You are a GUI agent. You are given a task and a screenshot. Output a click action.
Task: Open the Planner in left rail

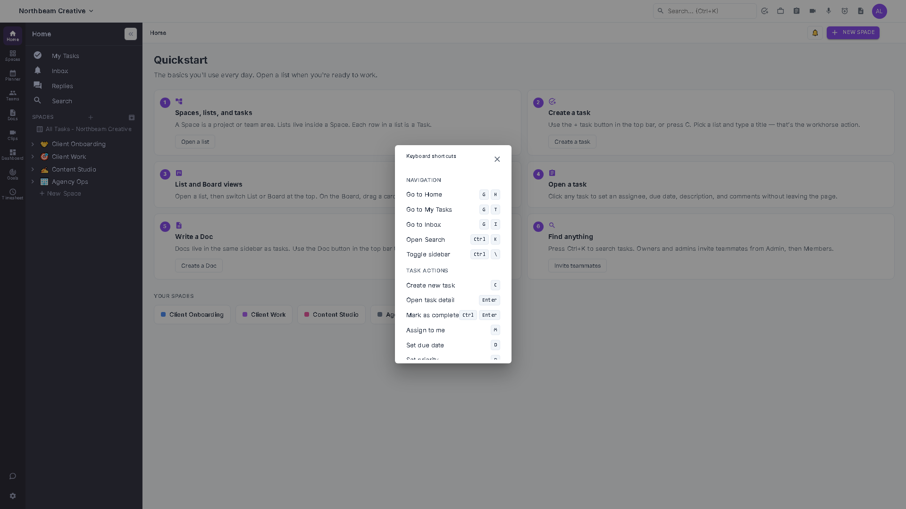click(x=13, y=75)
